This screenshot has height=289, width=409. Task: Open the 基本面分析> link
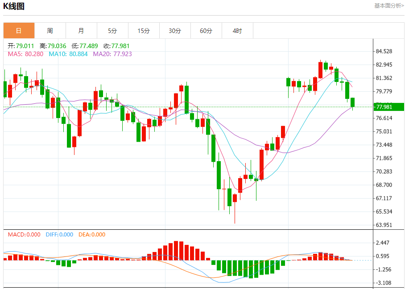tap(389, 6)
